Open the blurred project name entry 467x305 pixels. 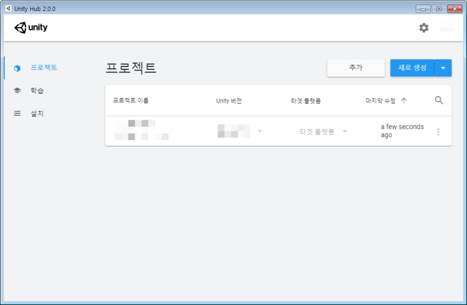(x=141, y=130)
